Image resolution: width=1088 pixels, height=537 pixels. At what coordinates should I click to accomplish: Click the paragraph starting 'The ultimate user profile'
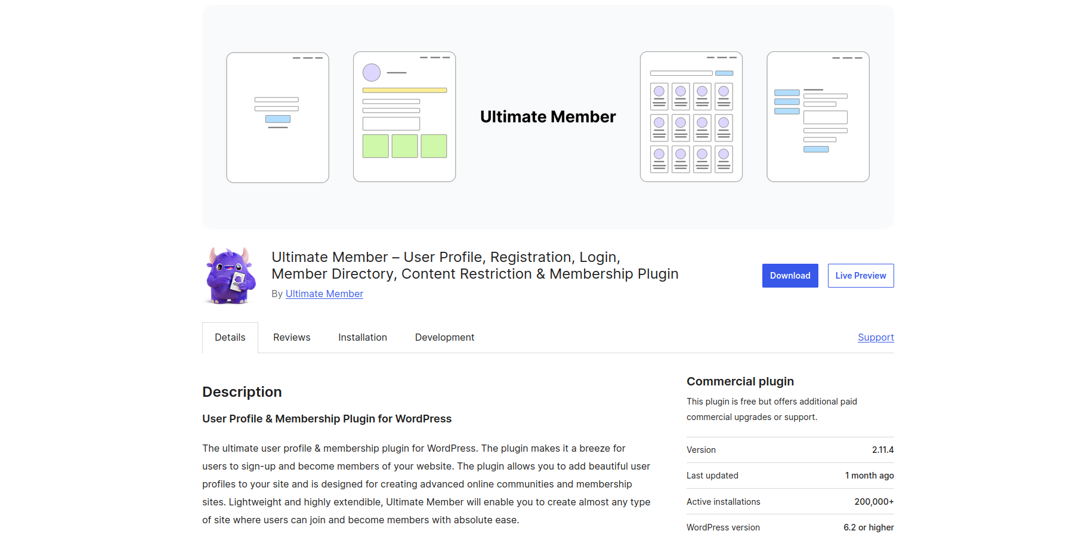[x=426, y=484]
